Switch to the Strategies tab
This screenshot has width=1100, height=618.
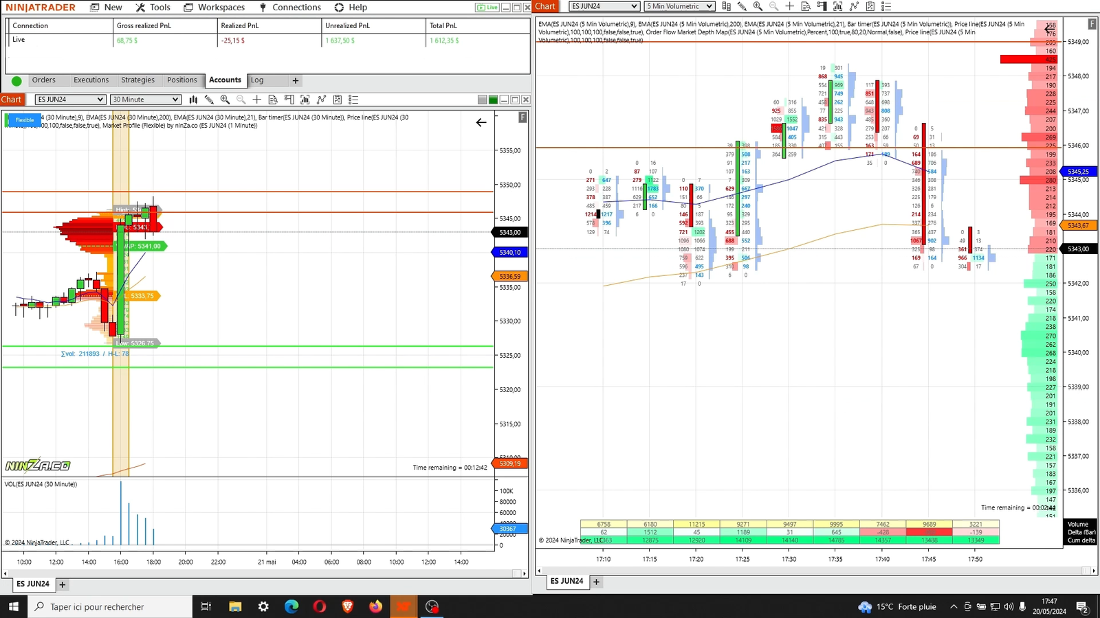(137, 80)
